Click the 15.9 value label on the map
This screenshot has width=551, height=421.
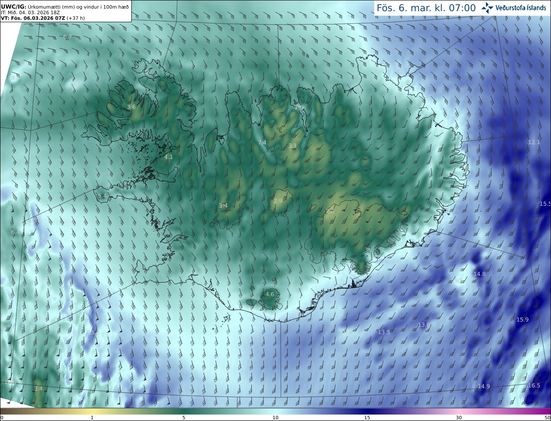coord(522,320)
